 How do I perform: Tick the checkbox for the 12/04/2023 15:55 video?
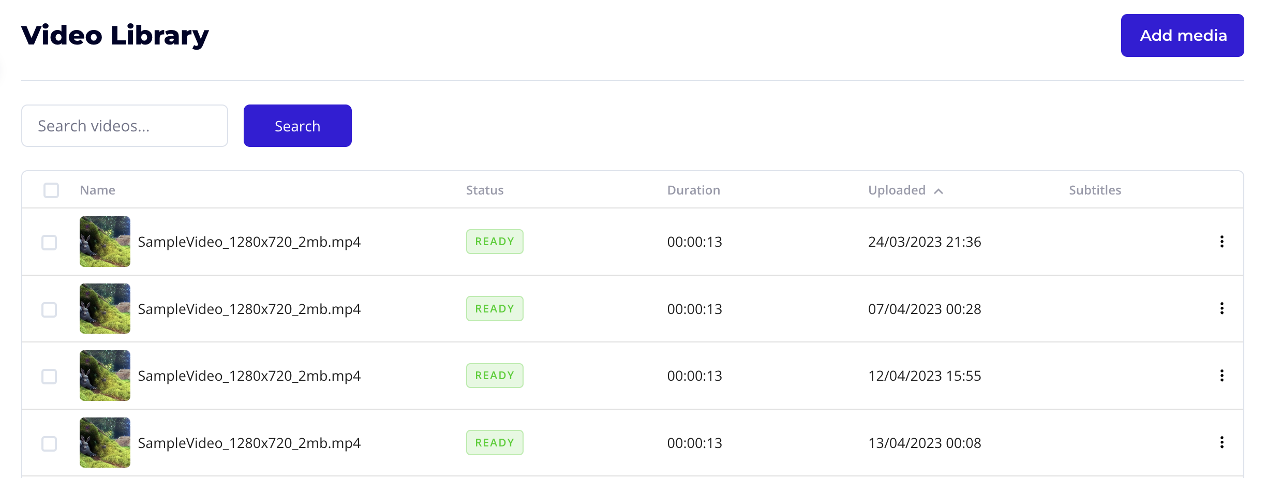49,376
